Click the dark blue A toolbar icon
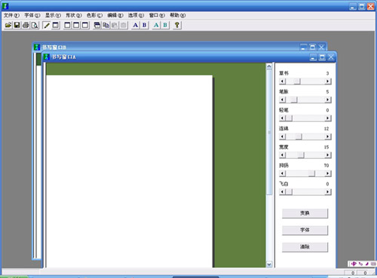The width and height of the screenshot is (377, 278). (x=136, y=25)
